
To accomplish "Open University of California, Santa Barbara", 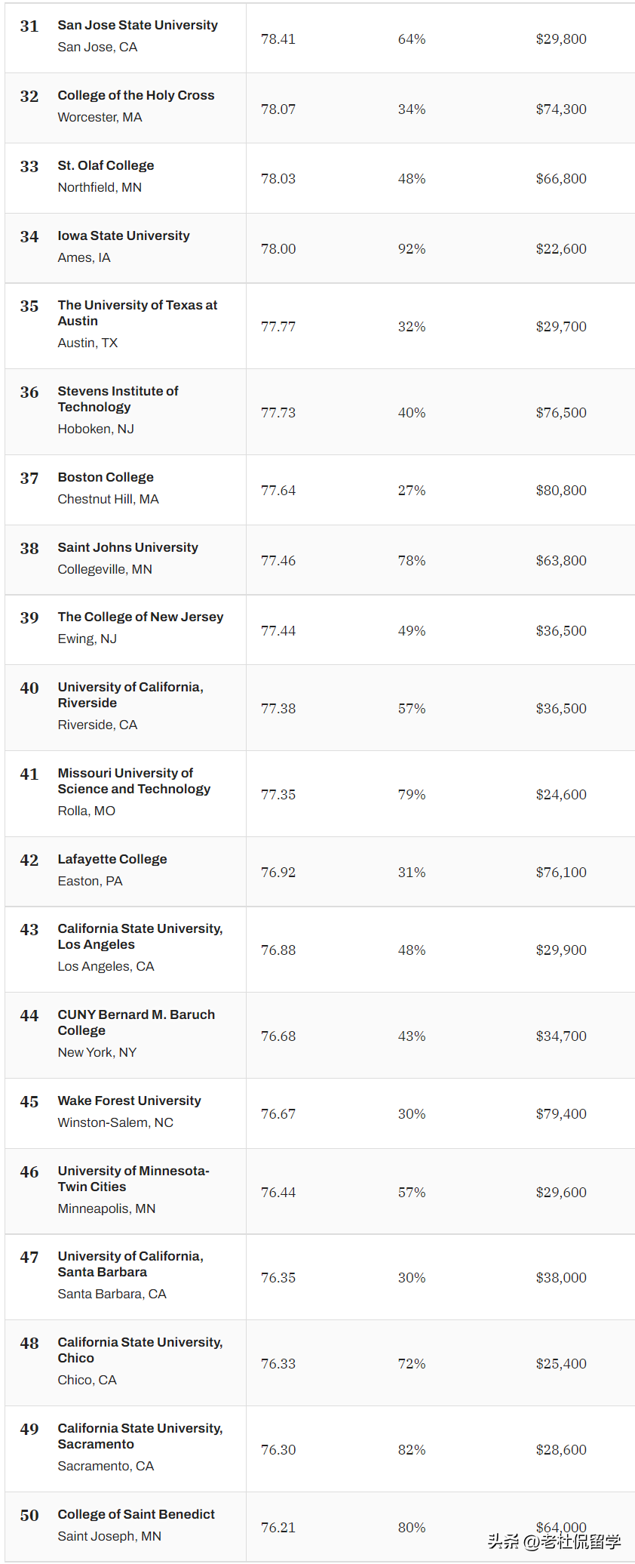I will click(x=130, y=1264).
